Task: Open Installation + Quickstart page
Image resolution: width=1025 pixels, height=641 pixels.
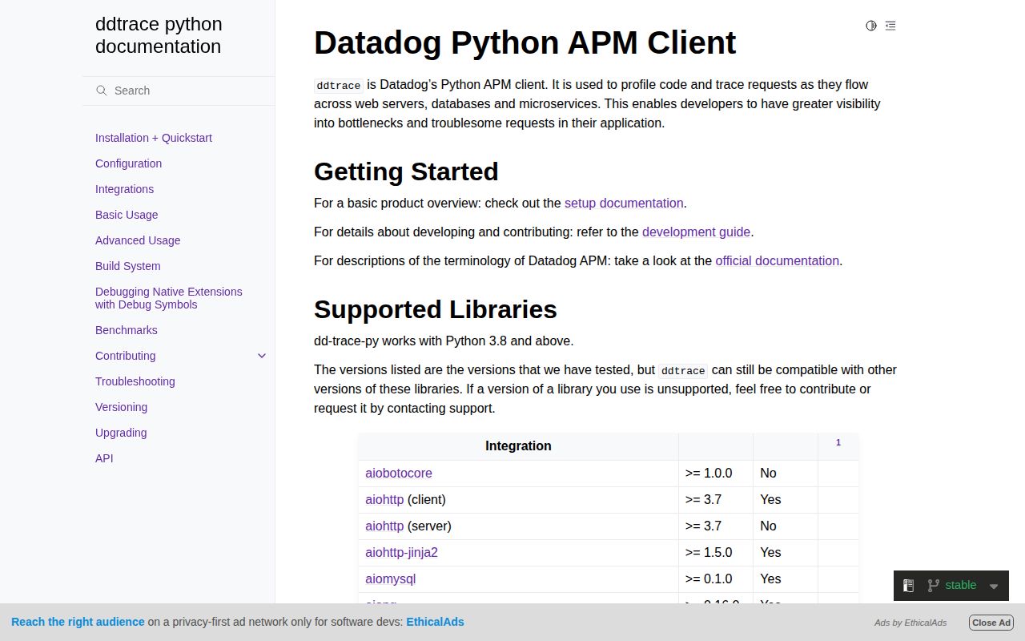Action: (x=154, y=138)
